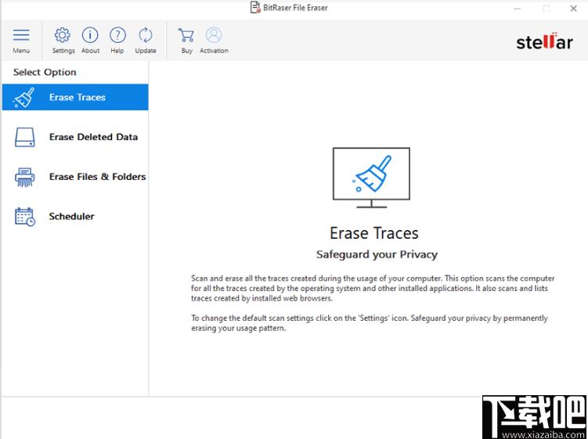Click the 'To change the default scan settings' paragraph
Screen dimensions: 588x439
370,323
